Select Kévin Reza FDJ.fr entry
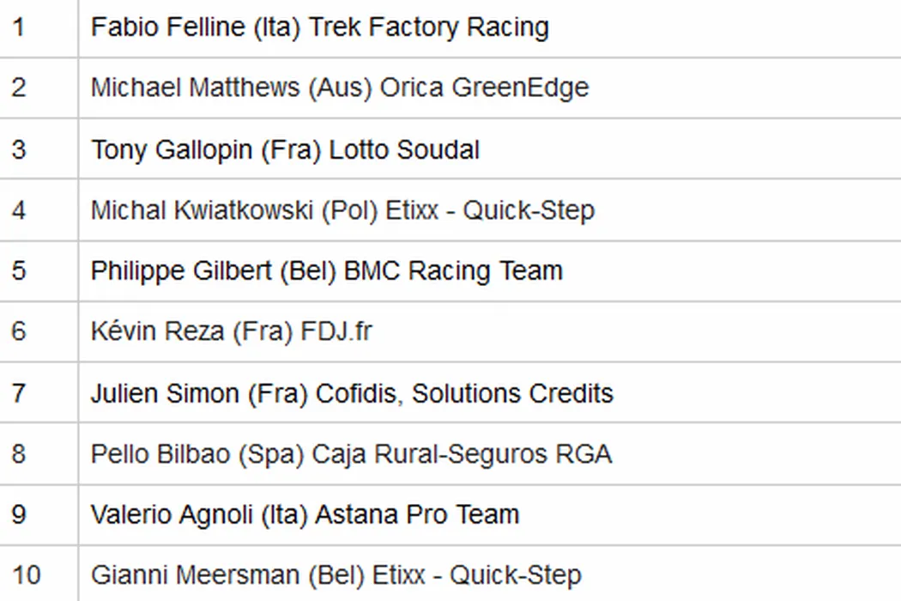The height and width of the screenshot is (601, 901). tap(232, 331)
